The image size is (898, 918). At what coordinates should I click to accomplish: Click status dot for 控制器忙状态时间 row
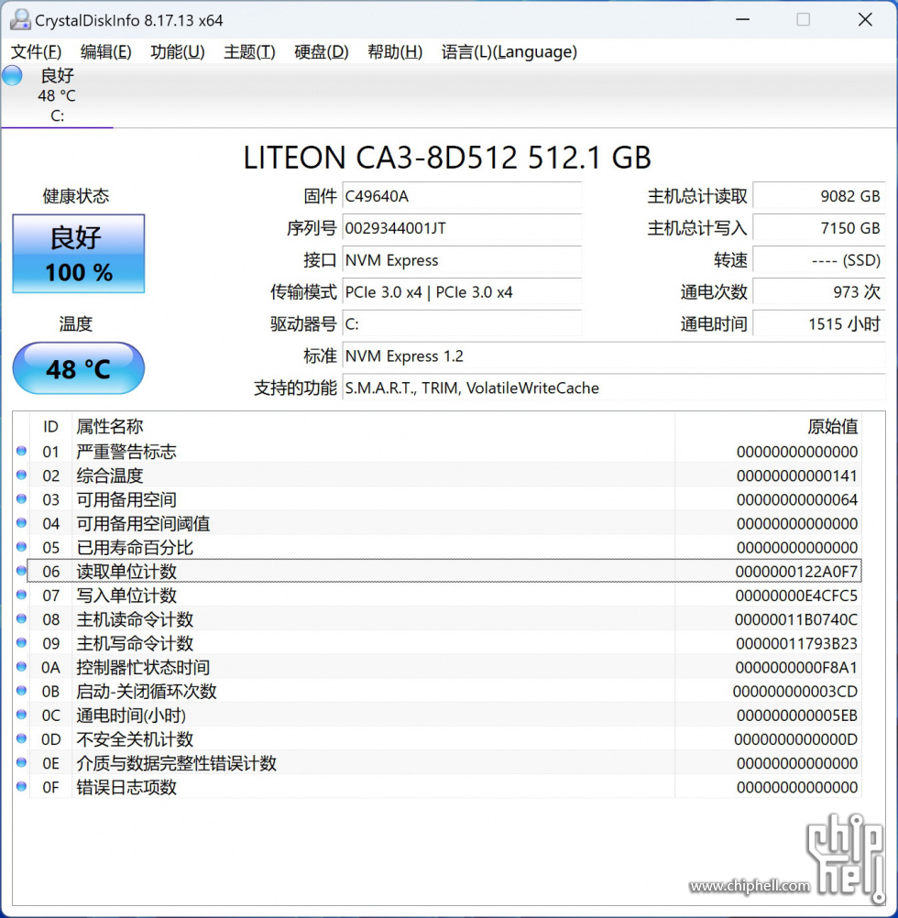tap(22, 666)
